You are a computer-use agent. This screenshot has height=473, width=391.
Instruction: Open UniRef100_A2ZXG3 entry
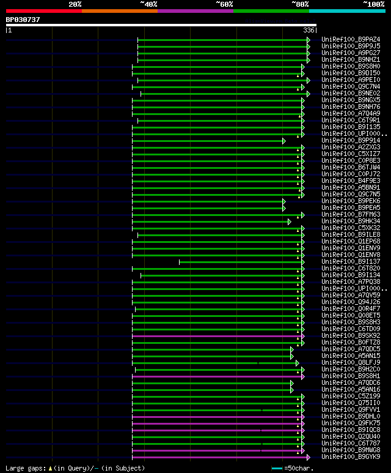coord(351,147)
